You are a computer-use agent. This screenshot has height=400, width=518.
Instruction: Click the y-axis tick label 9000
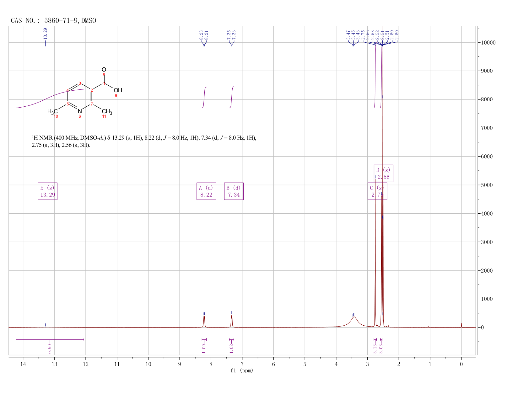click(x=487, y=71)
